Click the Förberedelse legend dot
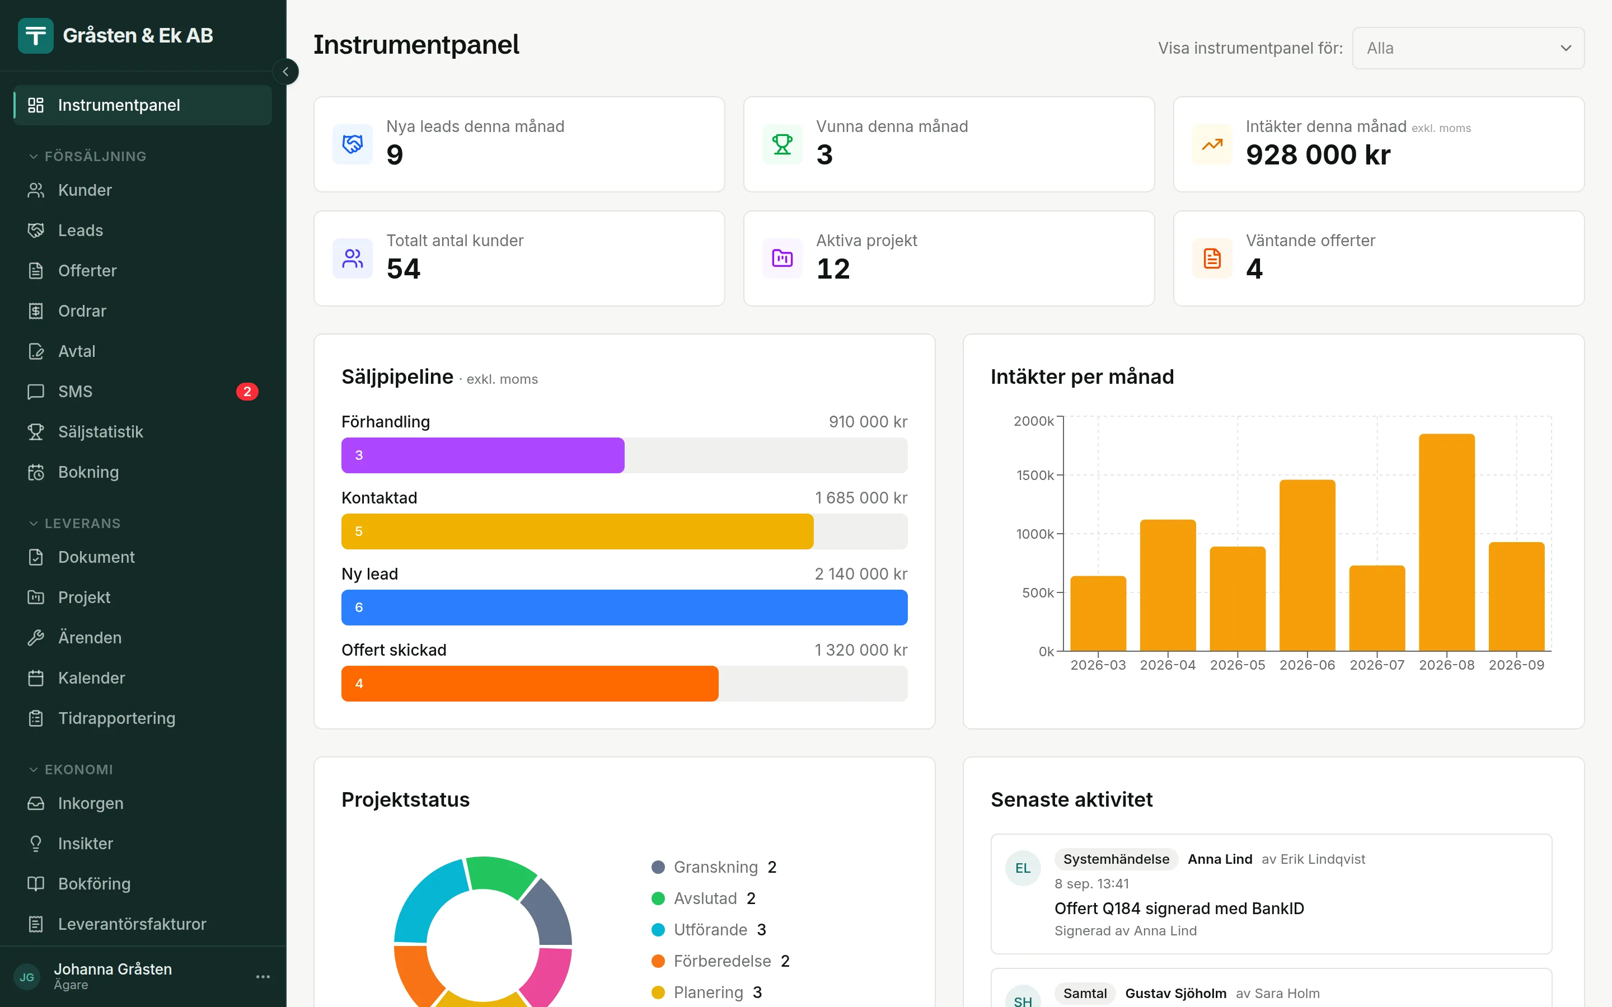The height and width of the screenshot is (1007, 1612). (658, 961)
